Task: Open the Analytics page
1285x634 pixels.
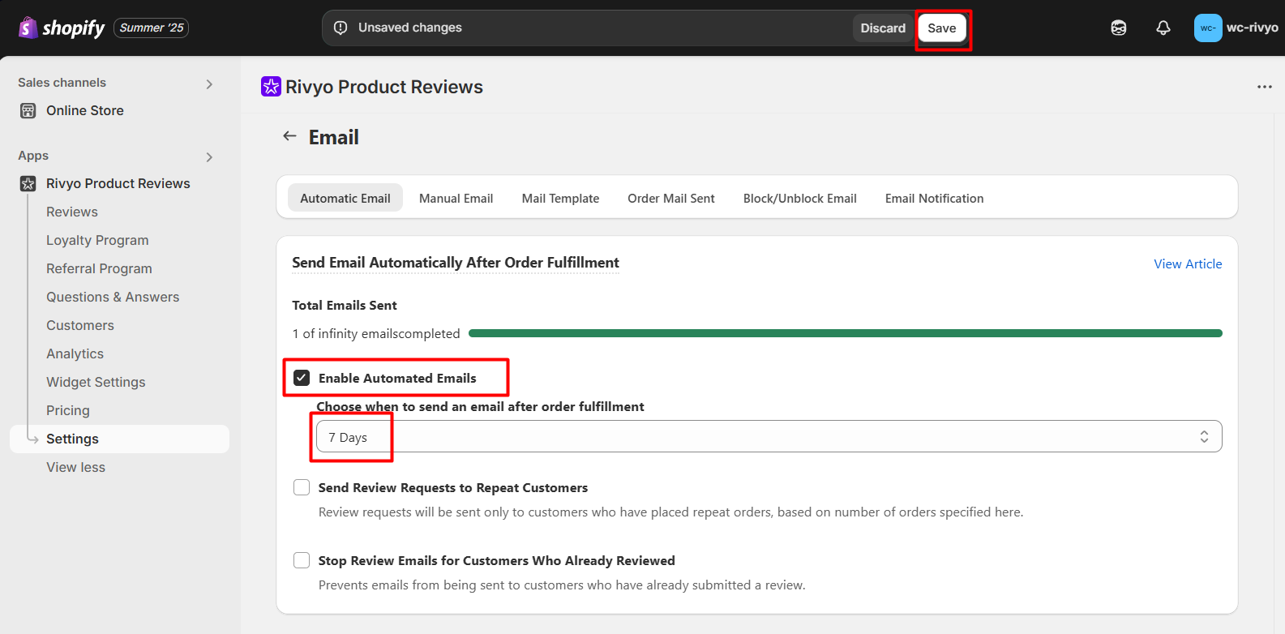Action: tap(75, 354)
